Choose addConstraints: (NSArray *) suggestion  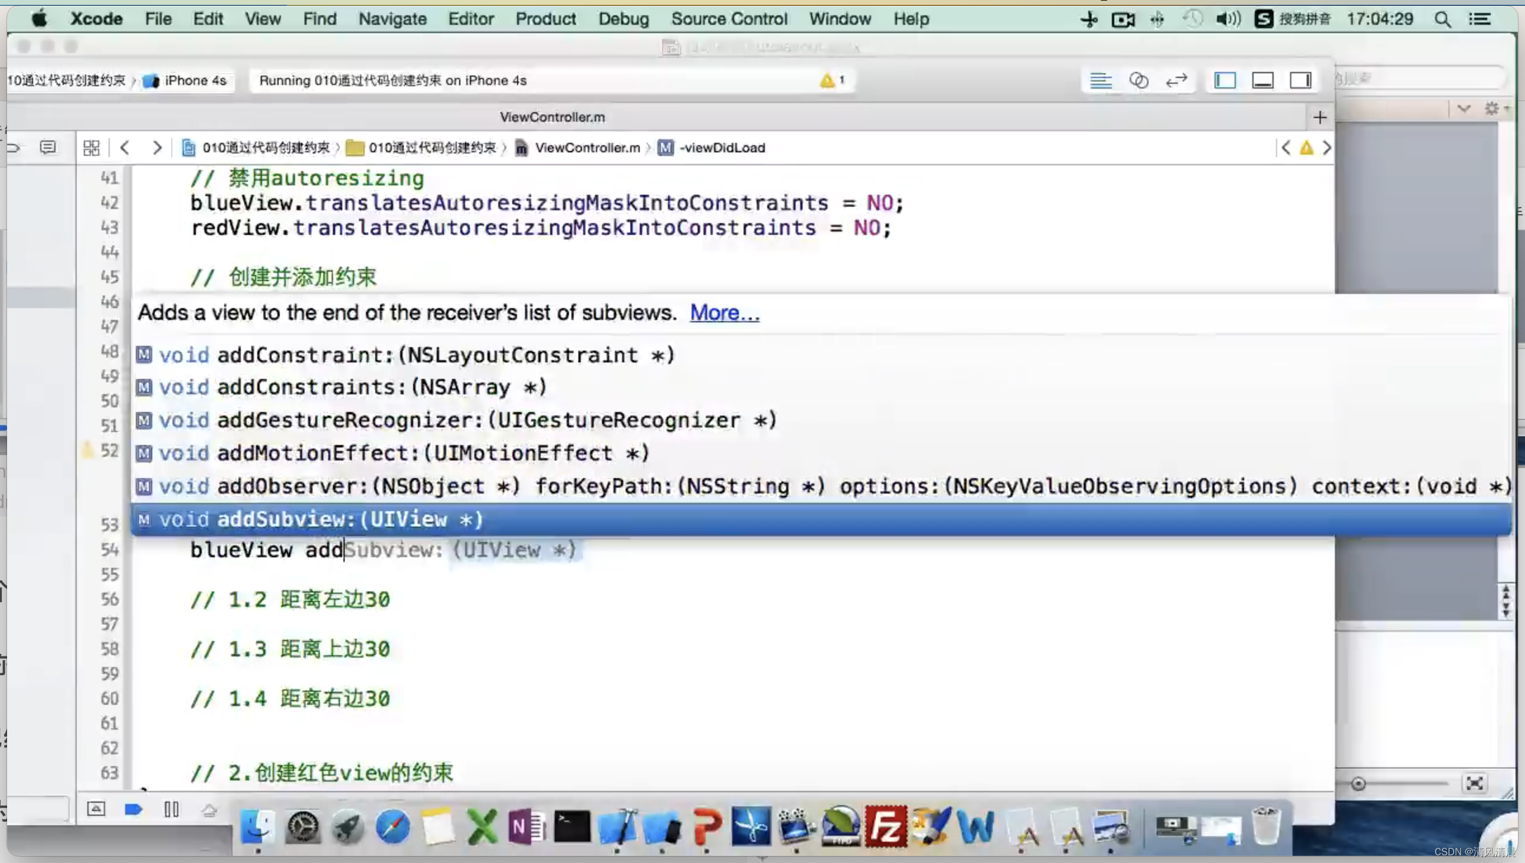click(821, 388)
